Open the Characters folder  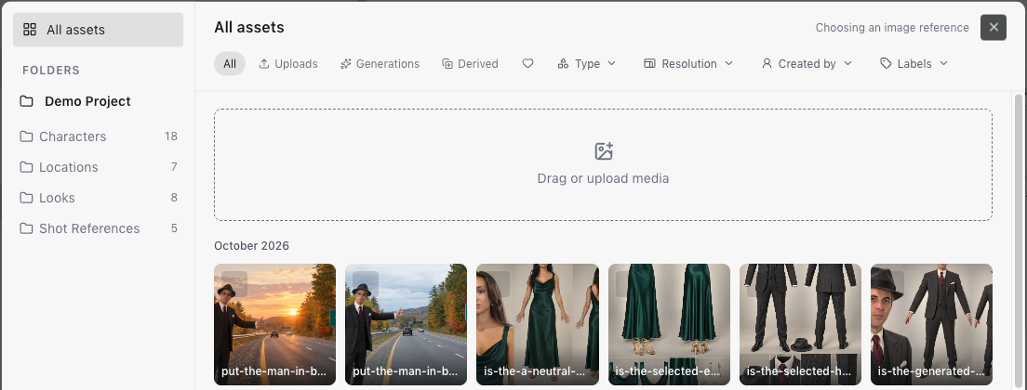(x=98, y=136)
